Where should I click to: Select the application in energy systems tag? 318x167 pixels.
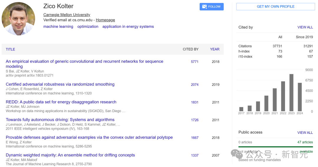[x=128, y=26]
